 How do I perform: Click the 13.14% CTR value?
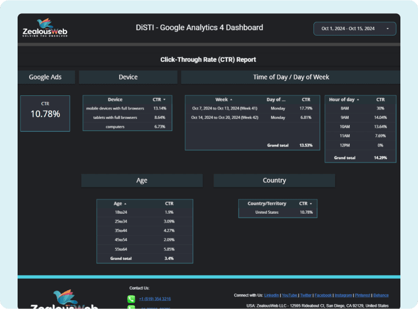pyautogui.click(x=159, y=109)
